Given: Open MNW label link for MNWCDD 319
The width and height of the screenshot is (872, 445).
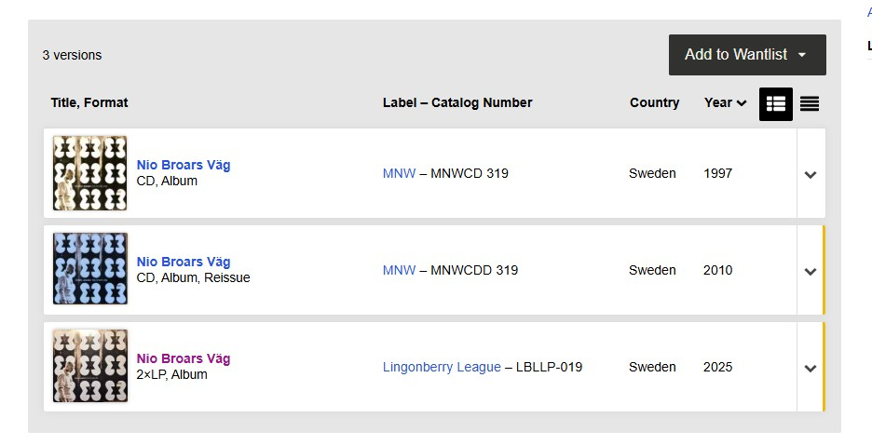Looking at the screenshot, I should 399,270.
